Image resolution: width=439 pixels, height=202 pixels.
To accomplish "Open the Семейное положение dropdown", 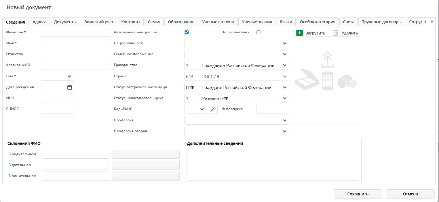I will 284,54.
